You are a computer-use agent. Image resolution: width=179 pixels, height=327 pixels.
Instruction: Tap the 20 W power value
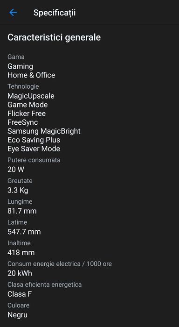coord(16,169)
